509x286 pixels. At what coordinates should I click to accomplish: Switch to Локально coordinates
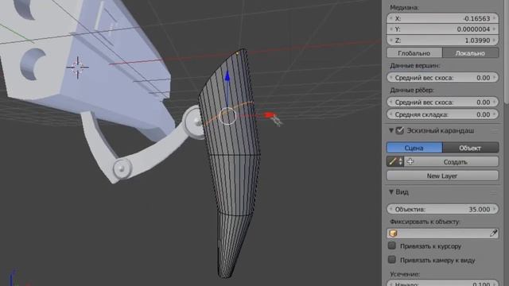[x=470, y=53]
